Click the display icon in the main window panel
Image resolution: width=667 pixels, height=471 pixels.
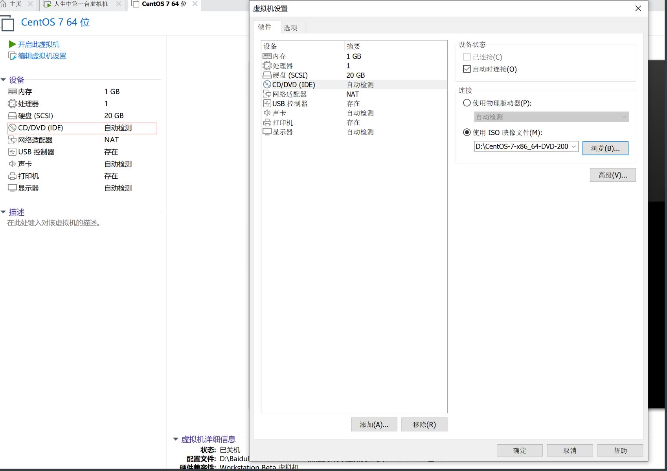coord(12,188)
